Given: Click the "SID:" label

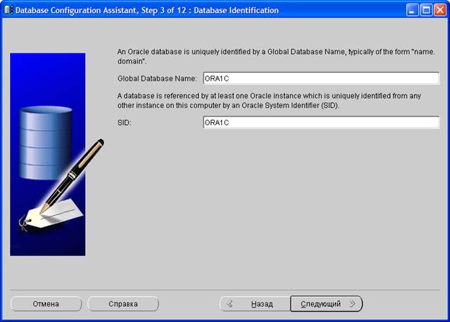Looking at the screenshot, I should click(123, 122).
